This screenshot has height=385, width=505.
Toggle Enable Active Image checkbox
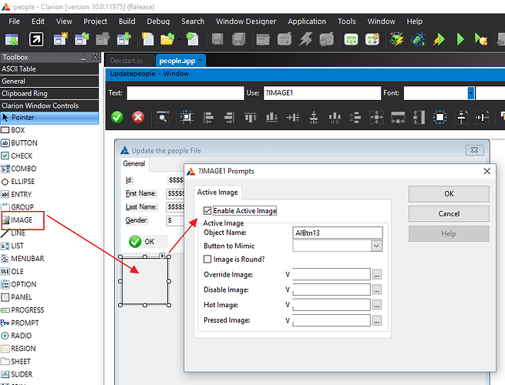point(207,211)
